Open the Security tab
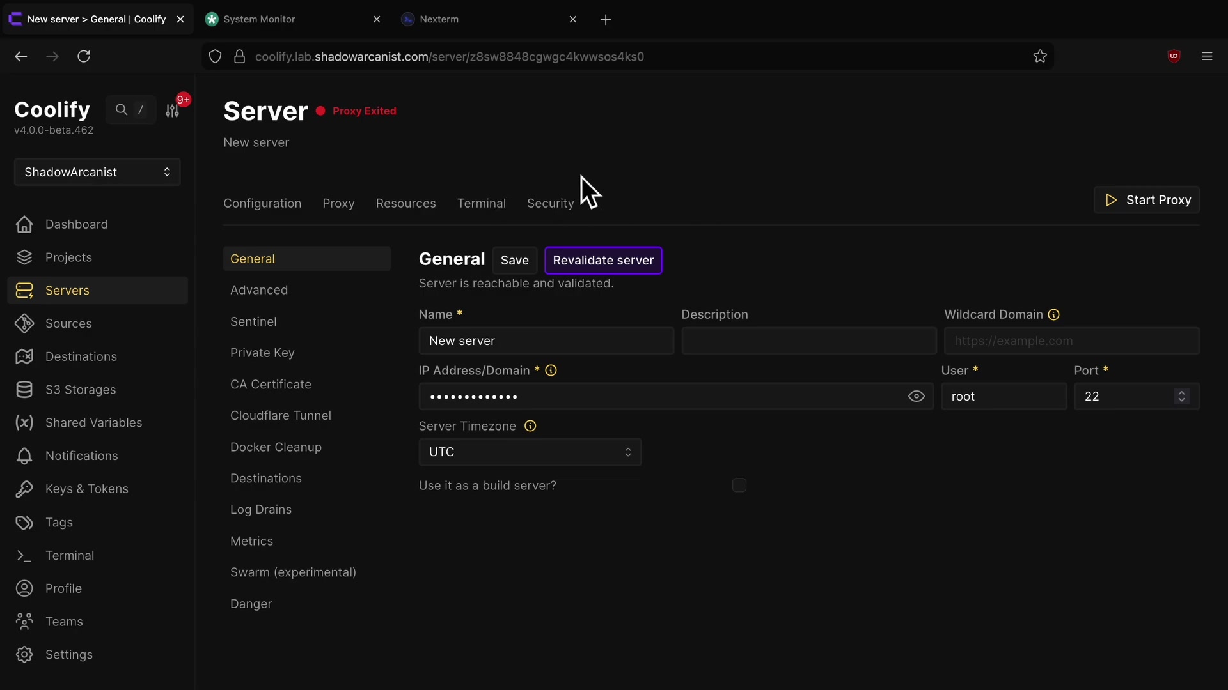Viewport: 1228px width, 690px height. point(550,203)
